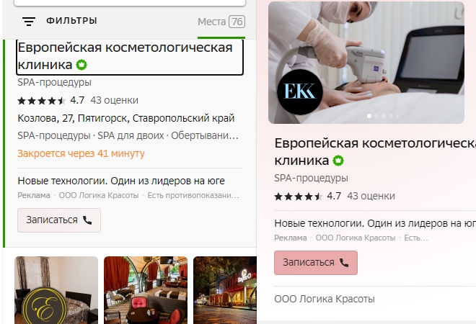This screenshot has width=476, height=324.
Task: Open the EKK round logo
Action: click(300, 92)
